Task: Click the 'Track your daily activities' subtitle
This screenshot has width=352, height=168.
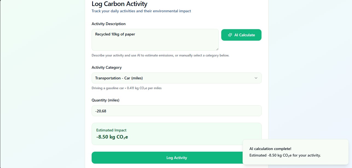Action: tap(141, 11)
